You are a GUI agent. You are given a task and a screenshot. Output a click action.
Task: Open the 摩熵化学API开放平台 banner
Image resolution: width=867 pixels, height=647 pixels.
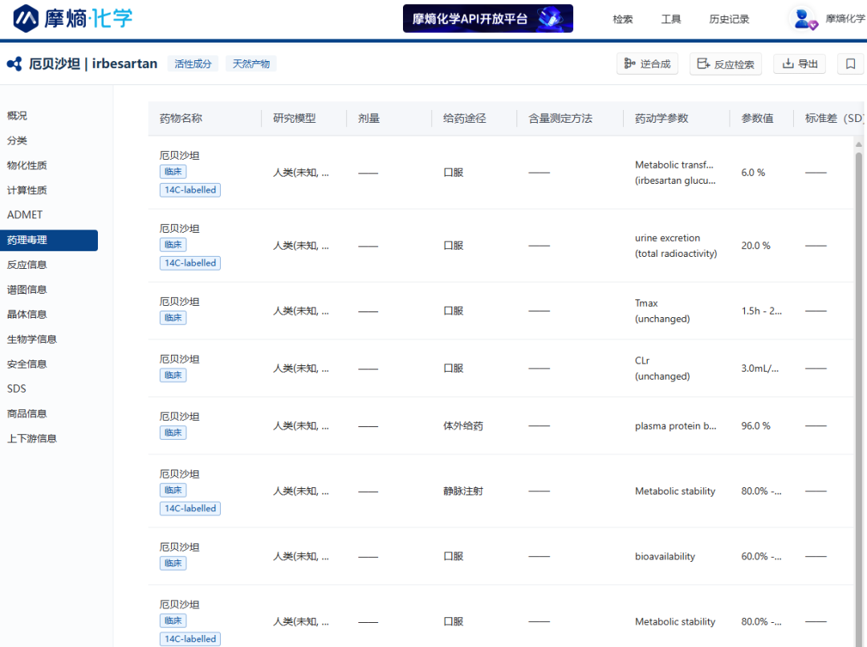tap(487, 18)
